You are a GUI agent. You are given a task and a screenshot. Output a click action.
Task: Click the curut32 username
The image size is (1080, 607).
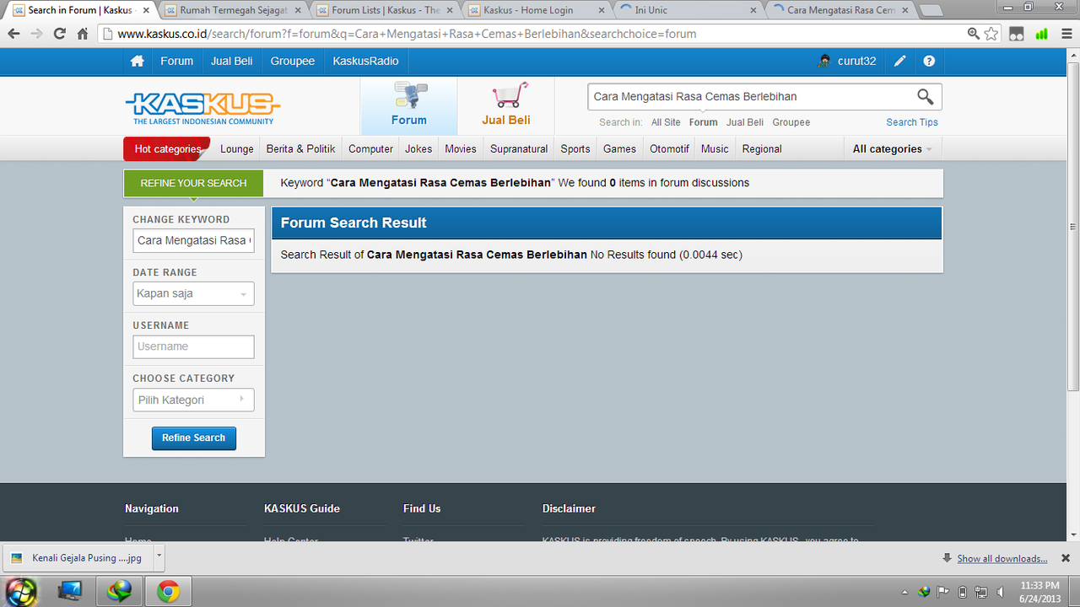click(x=856, y=61)
